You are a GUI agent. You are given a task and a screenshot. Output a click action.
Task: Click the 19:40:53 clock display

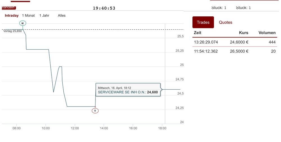[x=104, y=8]
